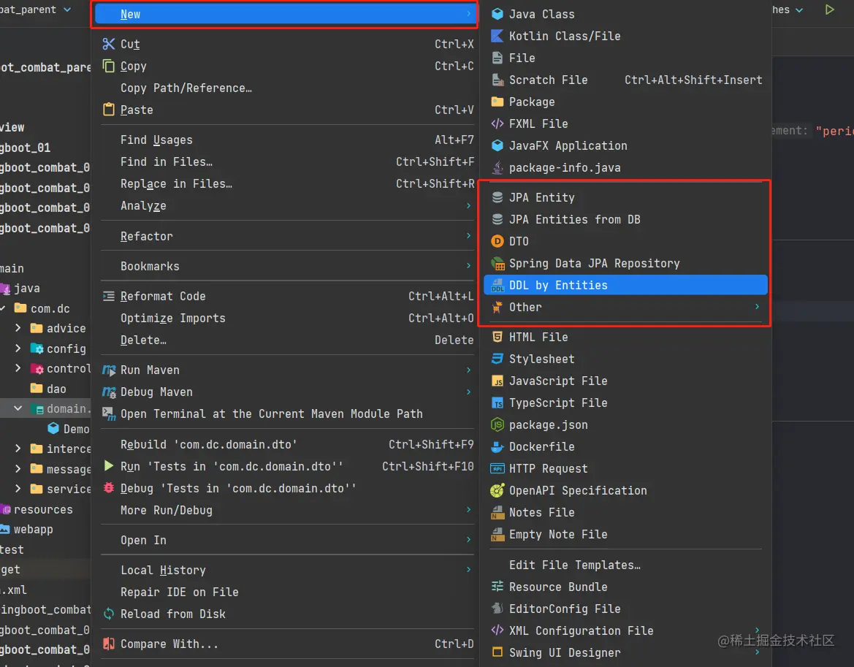This screenshot has width=854, height=667.
Task: Click the HTTP Request API icon
Action: pos(497,469)
